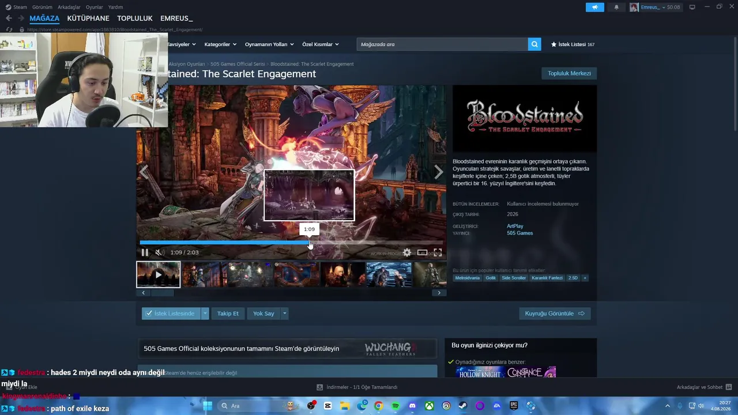Seek the trailer using the progress bar
738x415 pixels.
(x=291, y=243)
